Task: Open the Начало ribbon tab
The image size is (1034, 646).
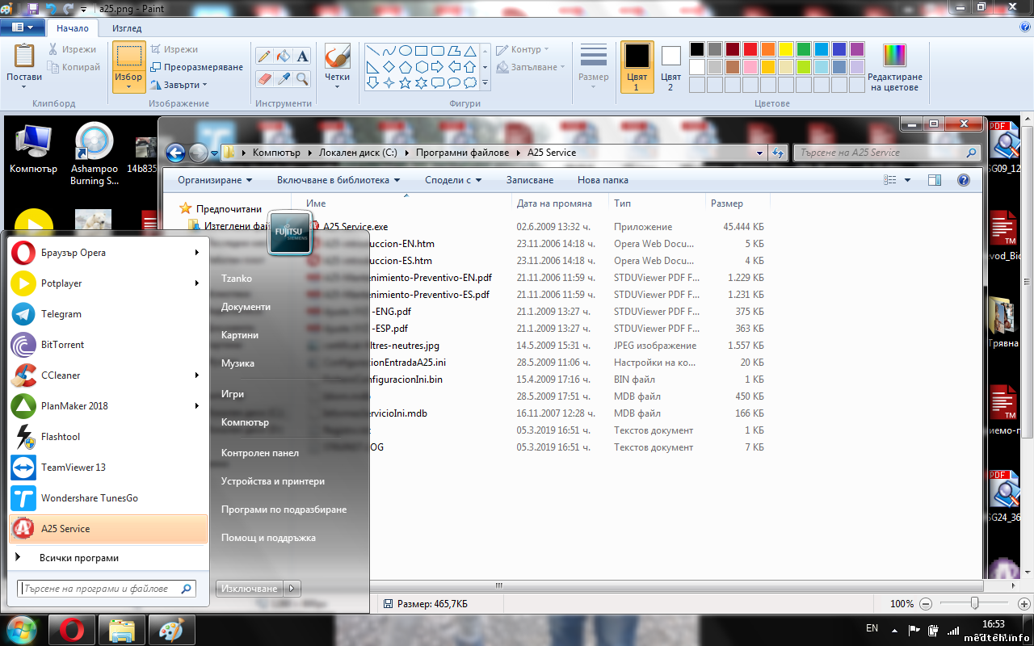Action: (x=73, y=28)
